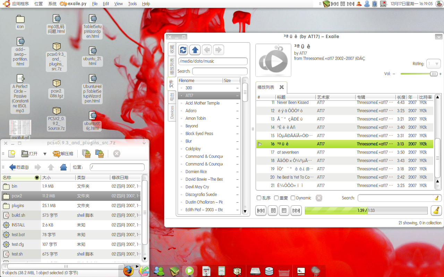Create new archive in archive manager
The width and height of the screenshot is (444, 277).
[12, 153]
